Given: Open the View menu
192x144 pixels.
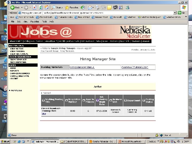Looking at the screenshot, I should tap(25, 22).
